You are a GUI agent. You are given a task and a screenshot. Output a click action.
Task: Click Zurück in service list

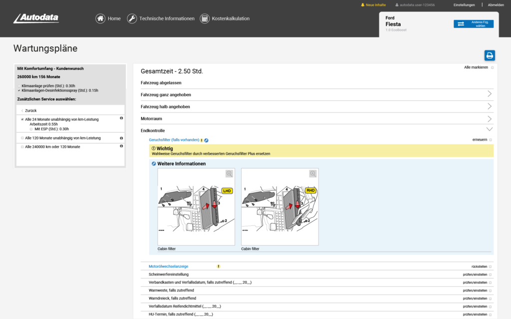[30, 111]
